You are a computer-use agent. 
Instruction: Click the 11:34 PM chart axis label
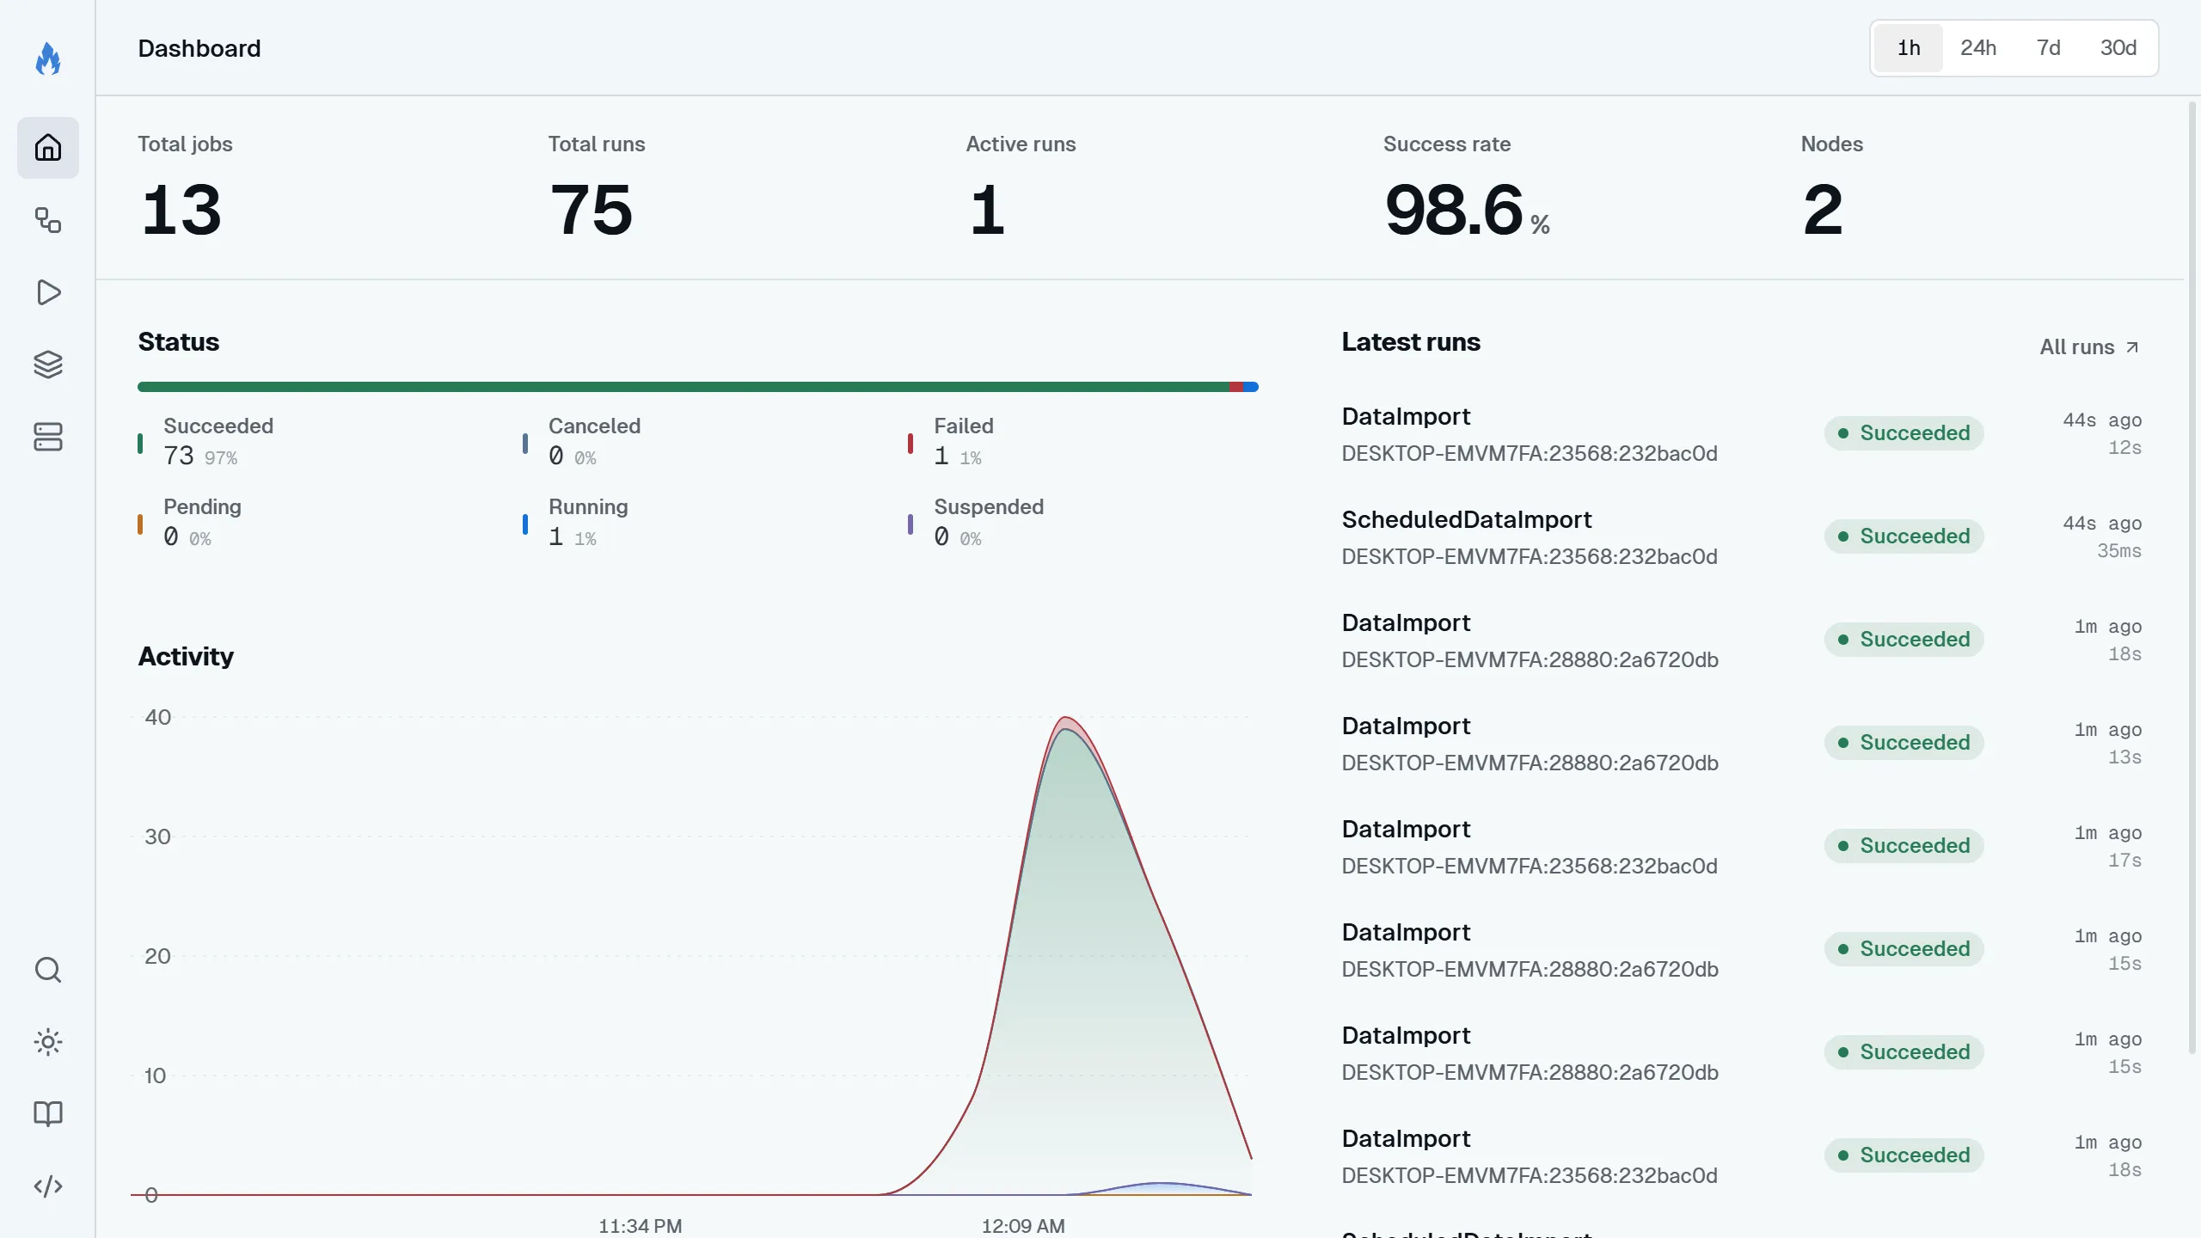(x=641, y=1226)
